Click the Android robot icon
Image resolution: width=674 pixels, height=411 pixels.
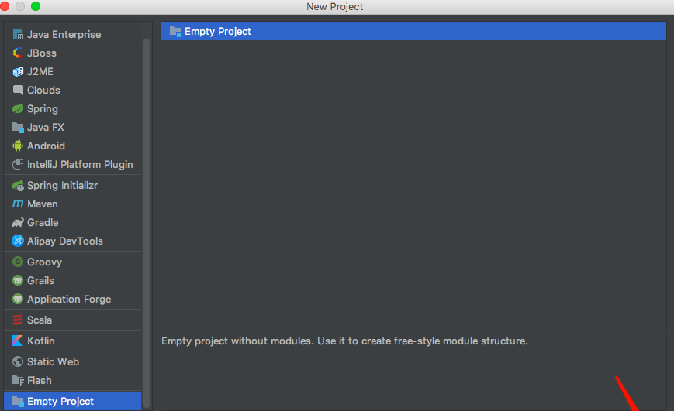(x=18, y=146)
